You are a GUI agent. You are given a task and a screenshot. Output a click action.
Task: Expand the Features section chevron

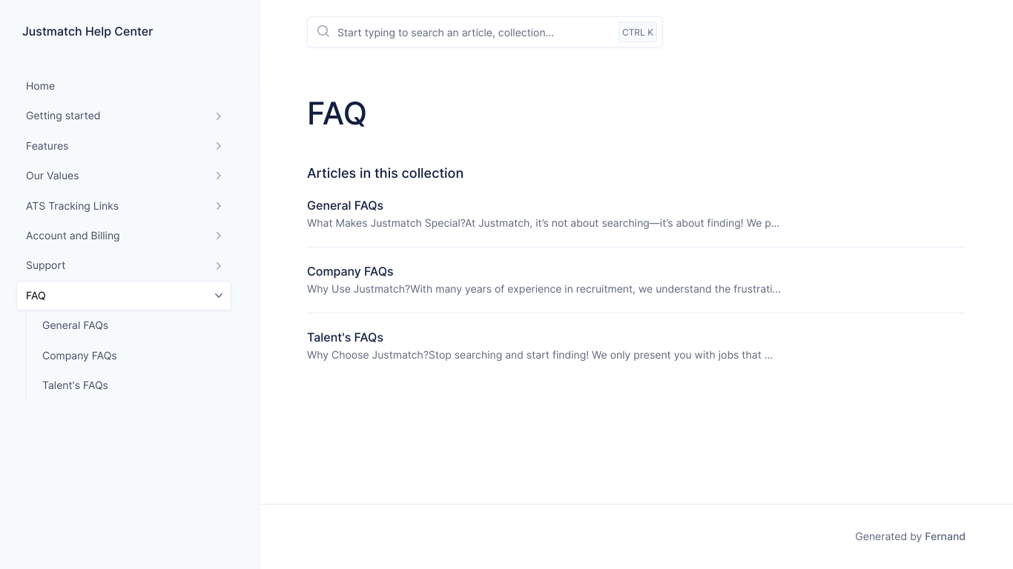pos(219,146)
